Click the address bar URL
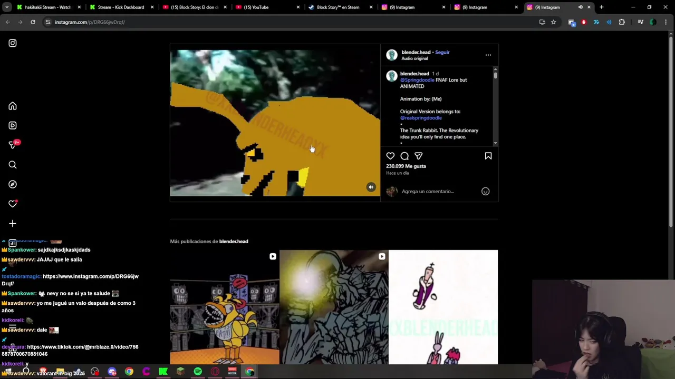This screenshot has width=675, height=379. (90, 22)
